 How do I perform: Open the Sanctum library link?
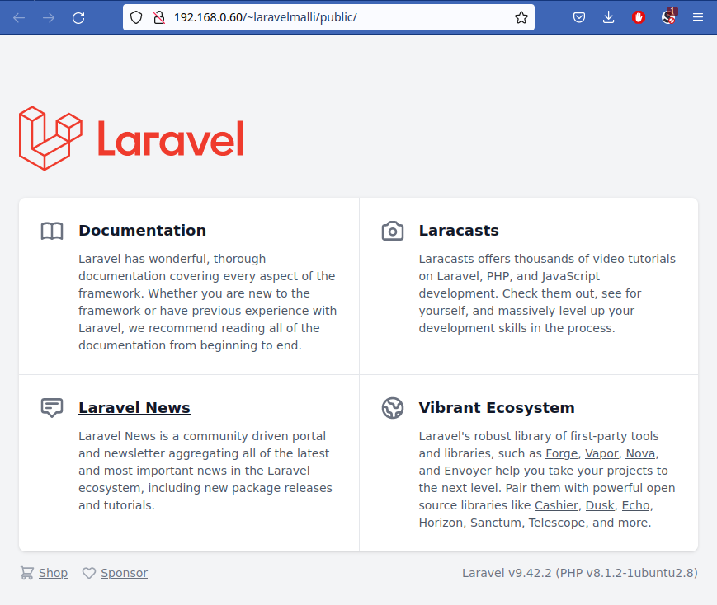496,523
